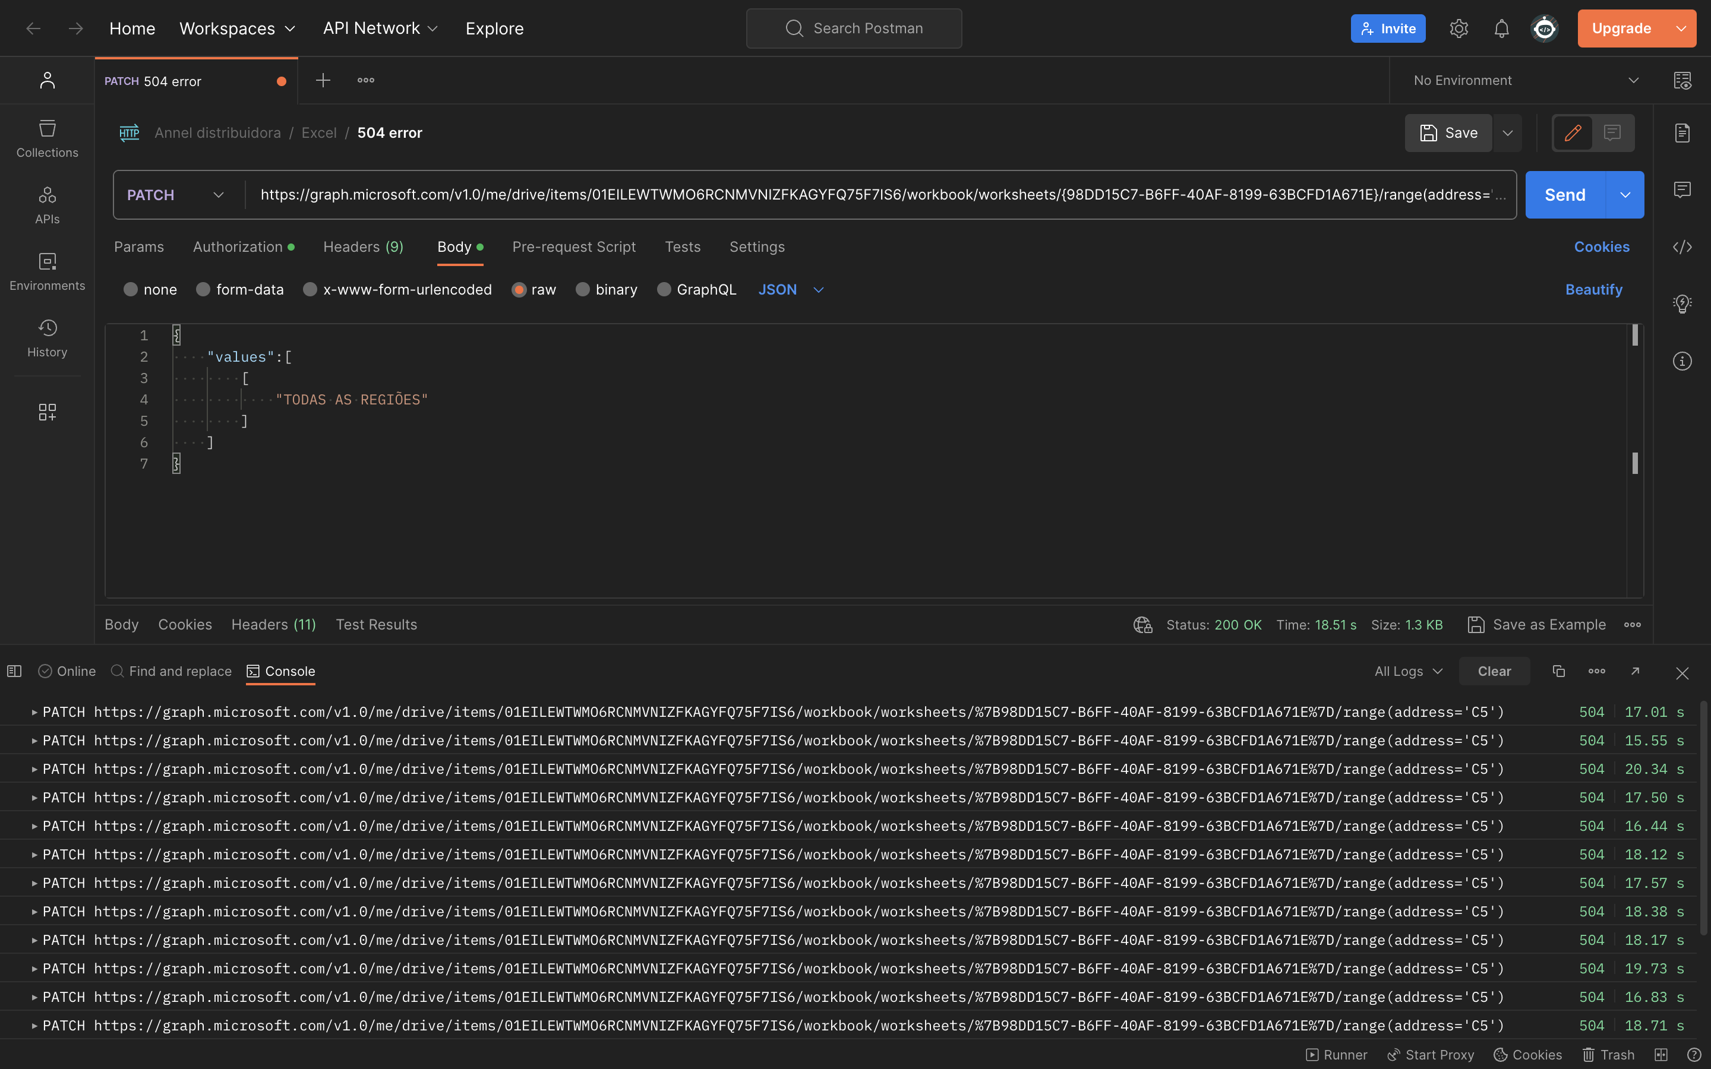This screenshot has width=1711, height=1069.
Task: Open the settings gear icon
Action: click(x=1459, y=29)
